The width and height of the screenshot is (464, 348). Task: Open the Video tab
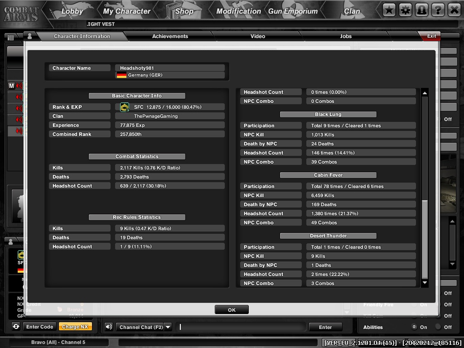click(x=258, y=36)
